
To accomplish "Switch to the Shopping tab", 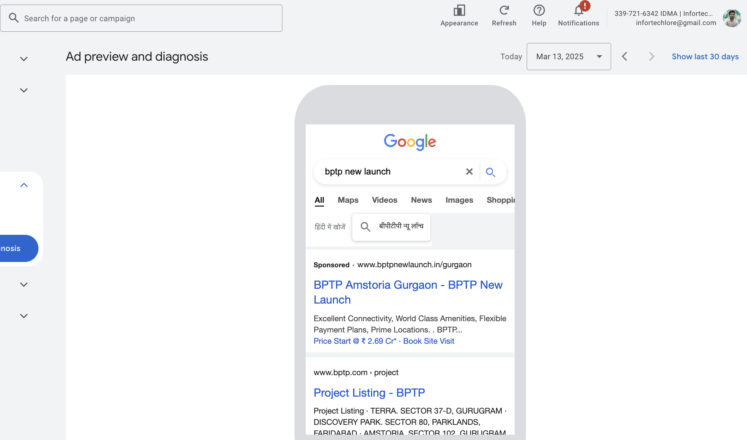I will coord(501,200).
